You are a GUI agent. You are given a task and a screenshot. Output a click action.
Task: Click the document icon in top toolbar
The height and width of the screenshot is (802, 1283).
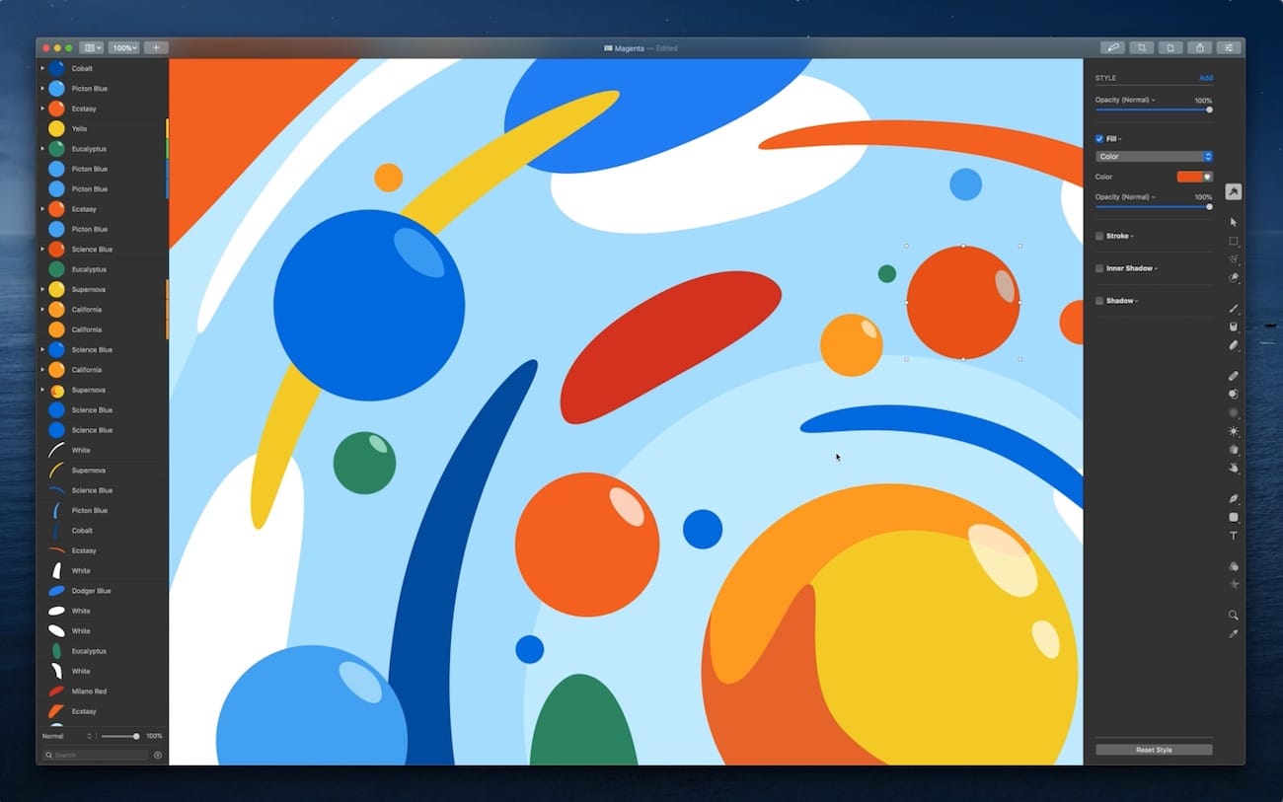[1170, 47]
